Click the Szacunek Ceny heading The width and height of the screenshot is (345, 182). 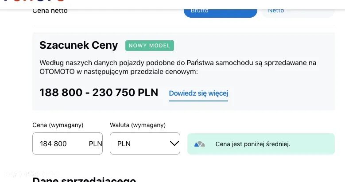[x=79, y=45]
